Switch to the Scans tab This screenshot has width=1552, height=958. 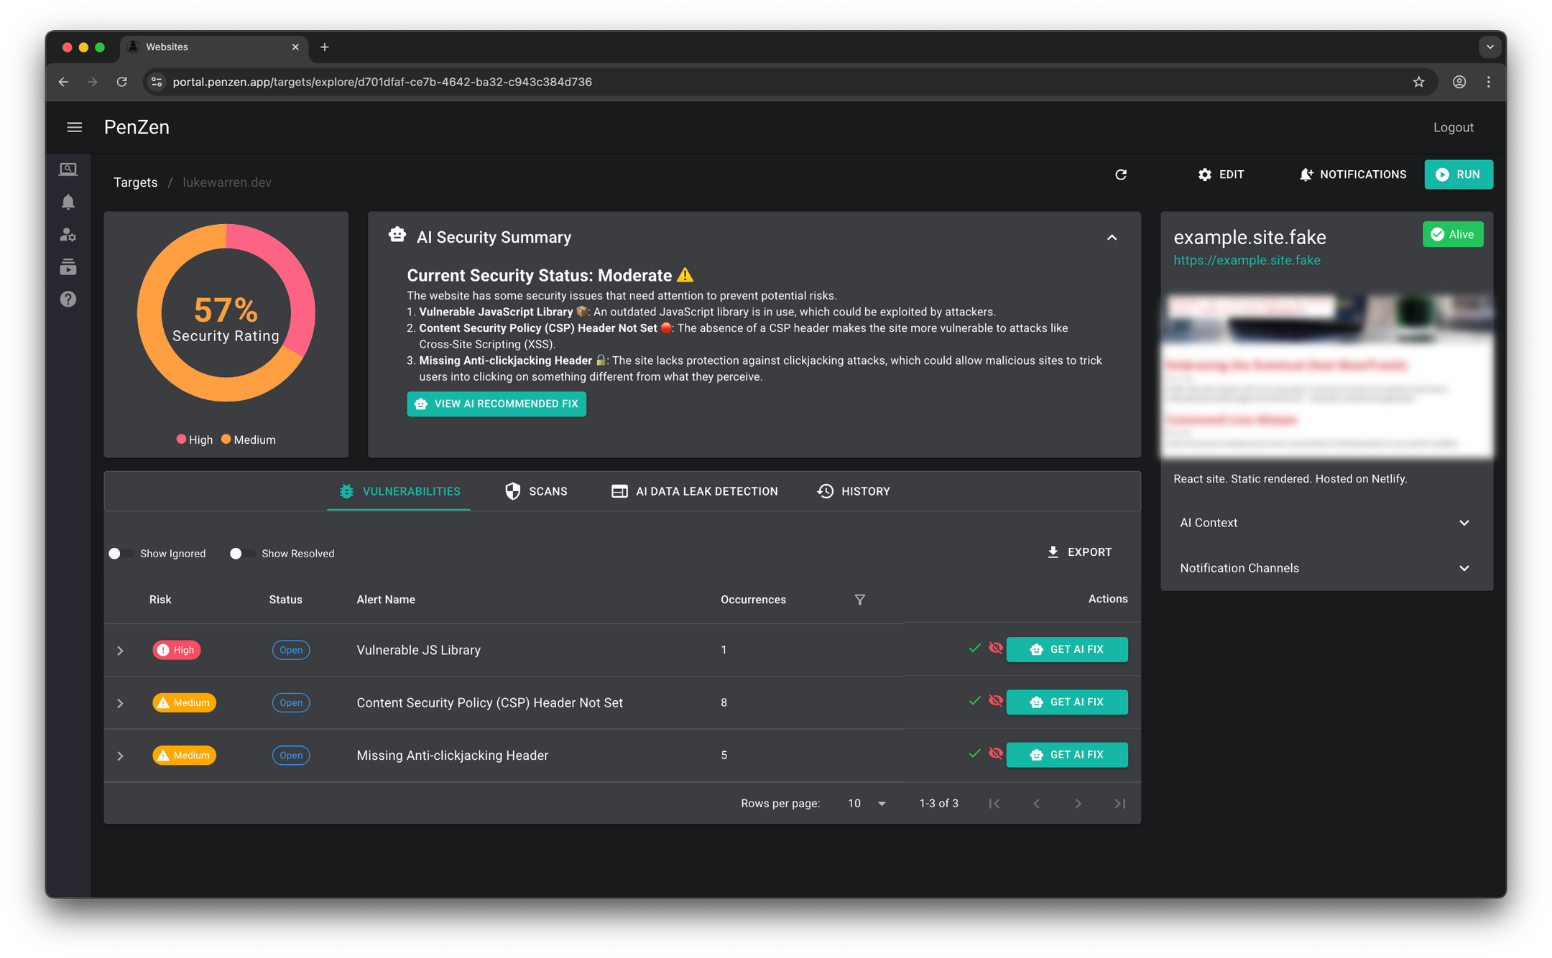click(536, 491)
